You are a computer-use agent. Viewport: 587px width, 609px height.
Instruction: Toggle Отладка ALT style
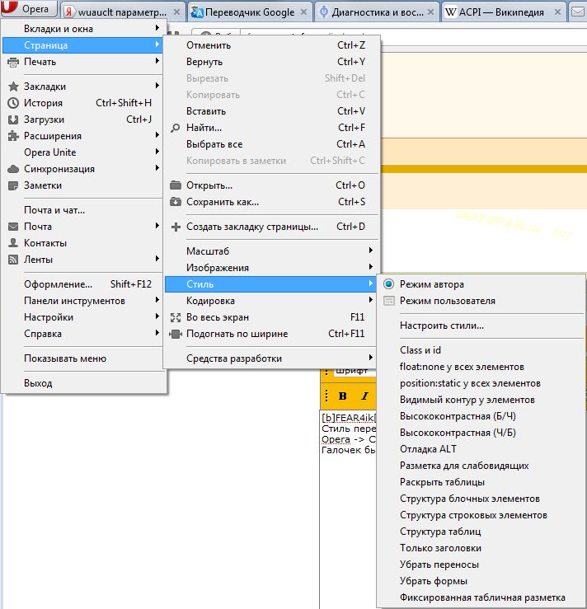tap(481, 449)
